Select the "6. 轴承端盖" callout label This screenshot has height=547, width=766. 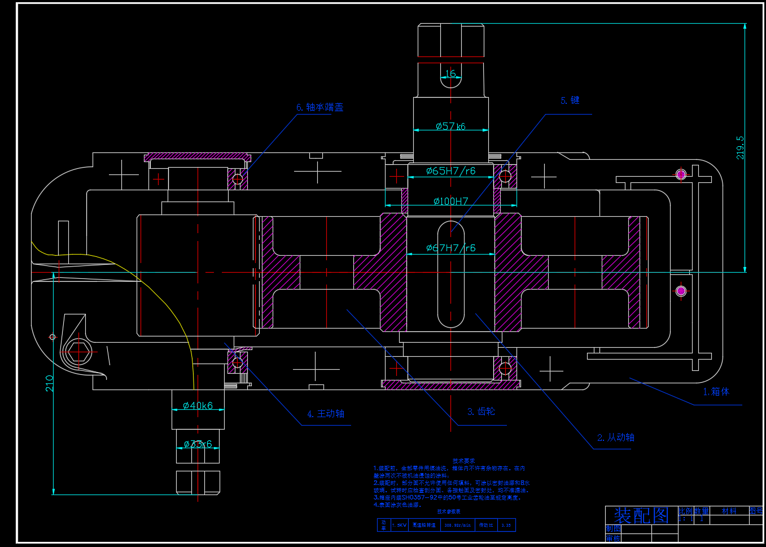pyautogui.click(x=319, y=107)
